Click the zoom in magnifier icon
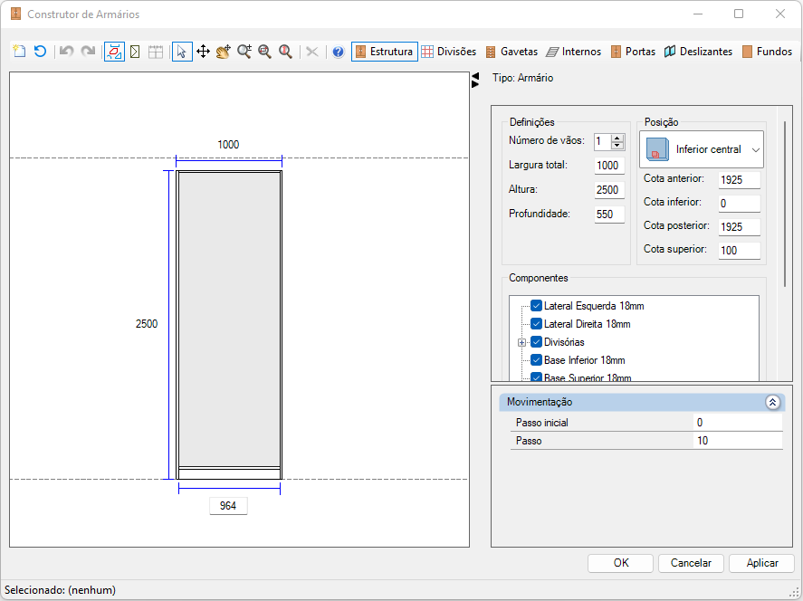The image size is (803, 601). click(x=244, y=52)
